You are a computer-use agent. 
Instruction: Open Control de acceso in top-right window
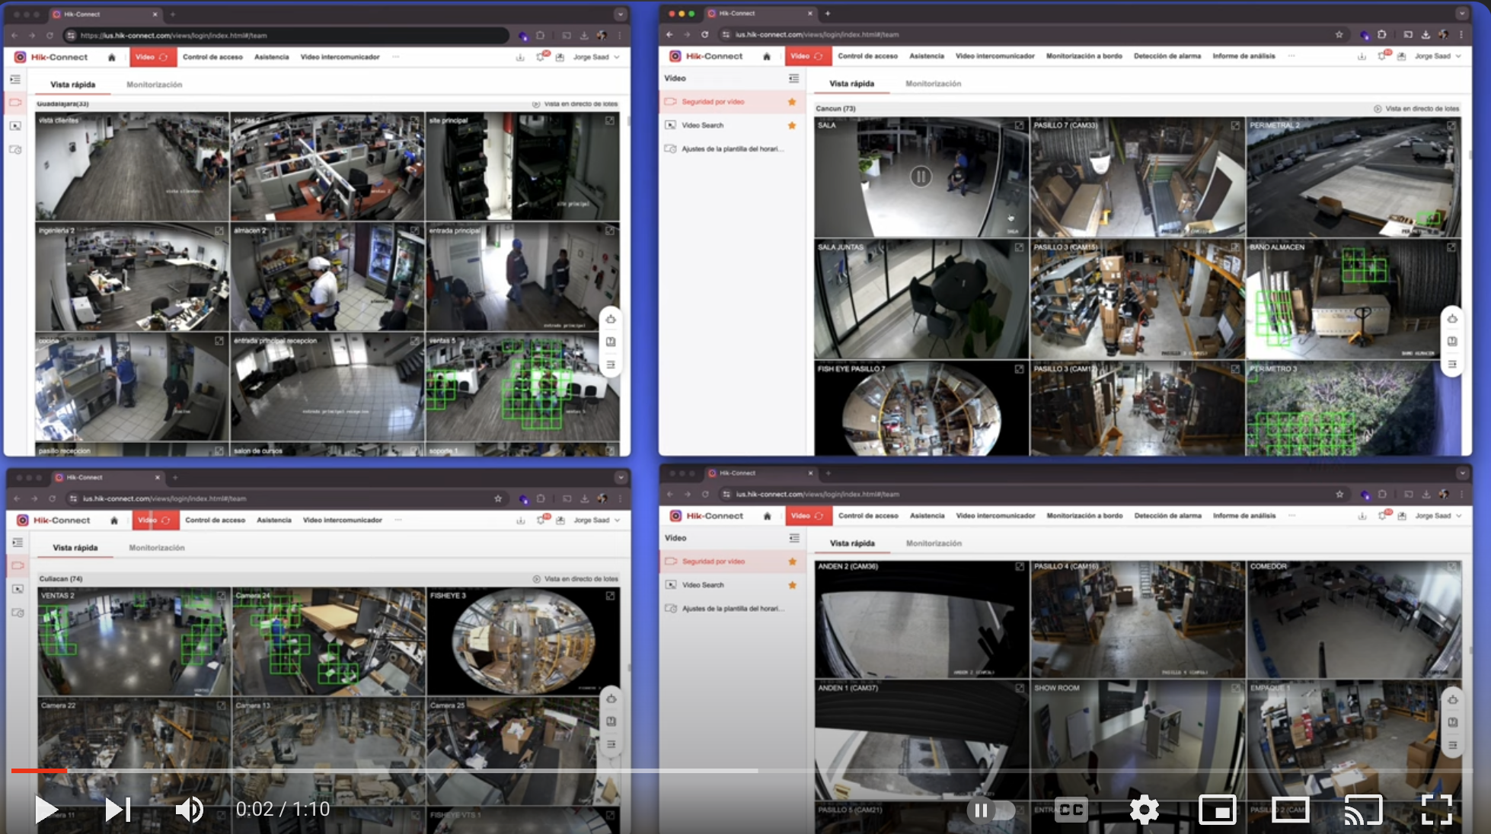click(x=867, y=56)
